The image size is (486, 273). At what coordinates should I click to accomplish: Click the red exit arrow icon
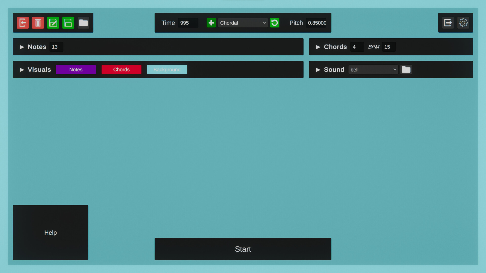click(x=23, y=23)
